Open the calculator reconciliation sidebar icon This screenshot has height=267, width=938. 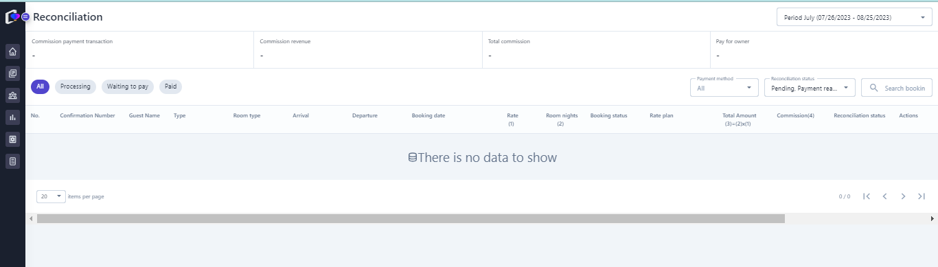(x=12, y=161)
